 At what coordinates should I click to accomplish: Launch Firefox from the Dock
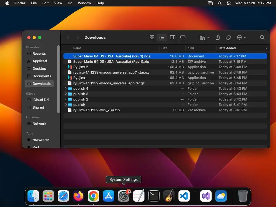tap(78, 196)
